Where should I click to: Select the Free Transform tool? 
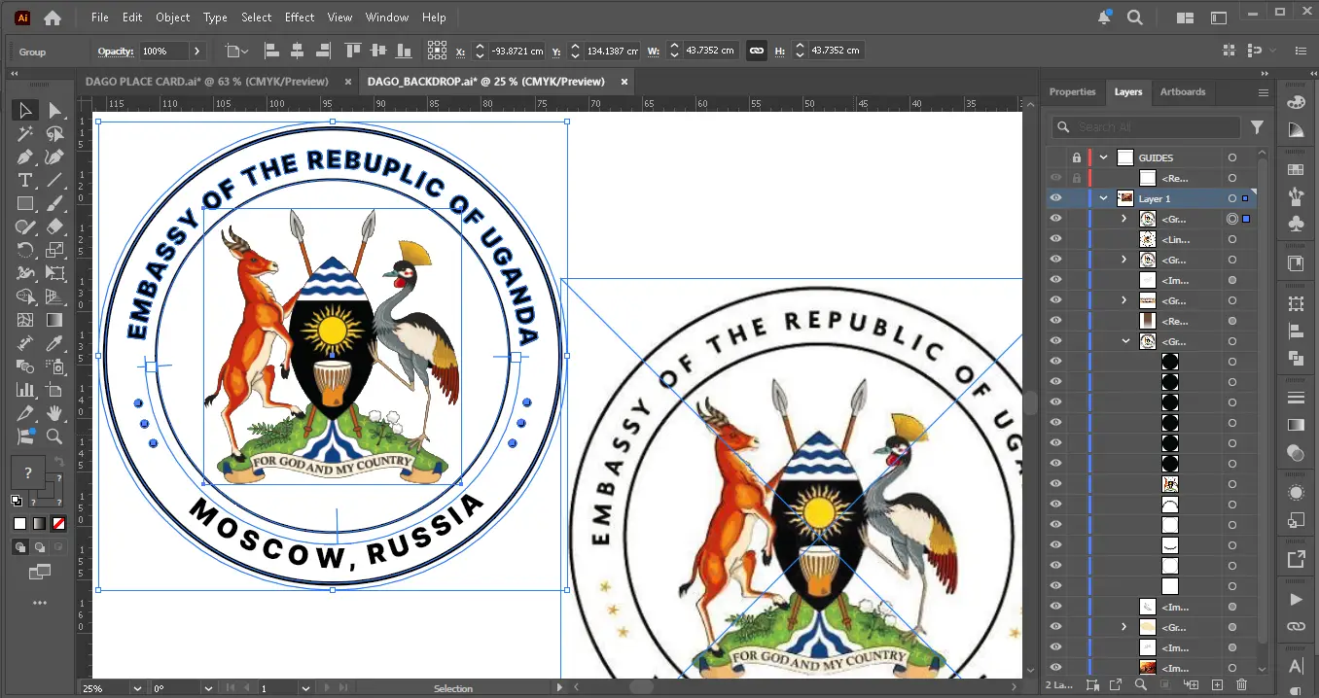click(55, 274)
